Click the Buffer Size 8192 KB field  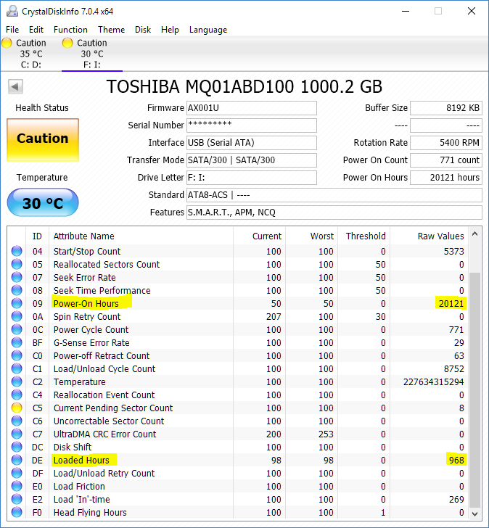coord(446,108)
